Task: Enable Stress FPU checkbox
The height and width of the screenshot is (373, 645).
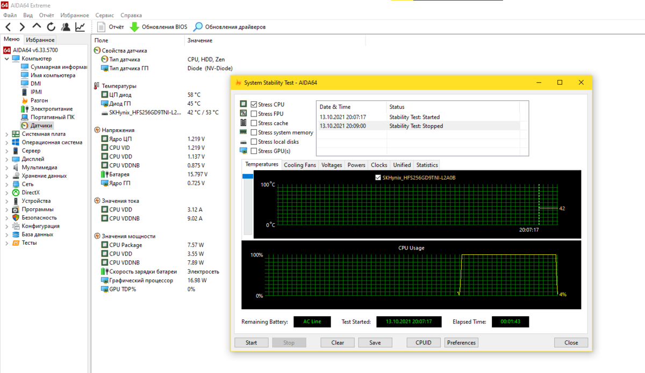Action: tap(254, 114)
